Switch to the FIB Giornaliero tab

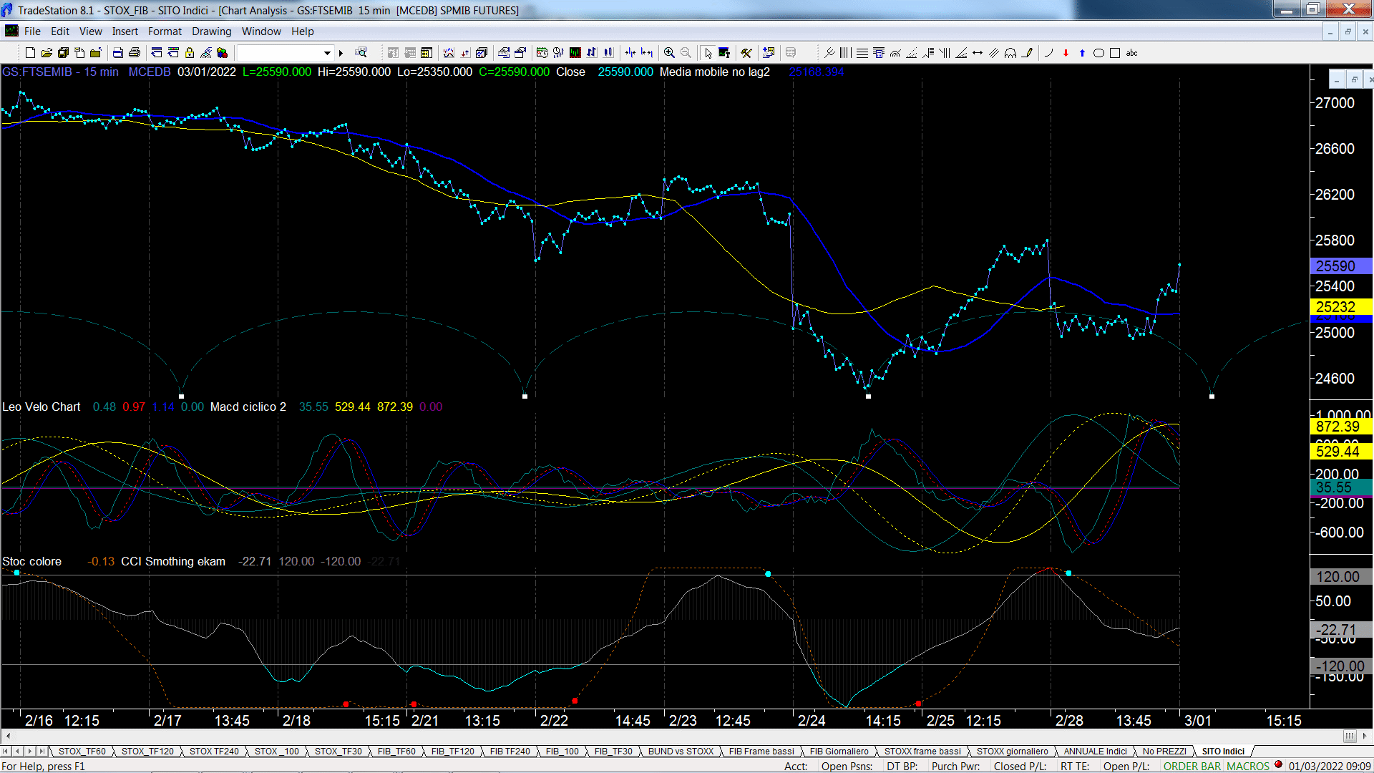pyautogui.click(x=839, y=752)
